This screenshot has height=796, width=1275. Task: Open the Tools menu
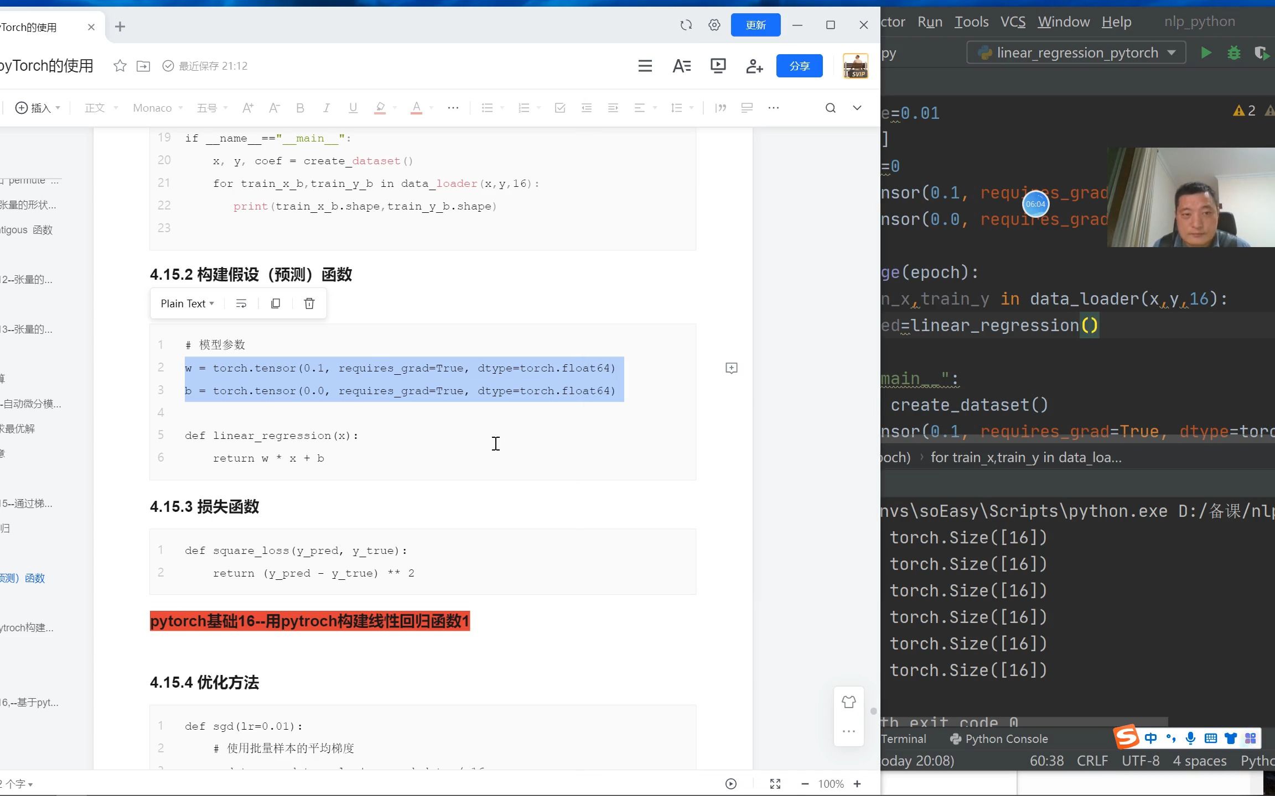(x=971, y=22)
